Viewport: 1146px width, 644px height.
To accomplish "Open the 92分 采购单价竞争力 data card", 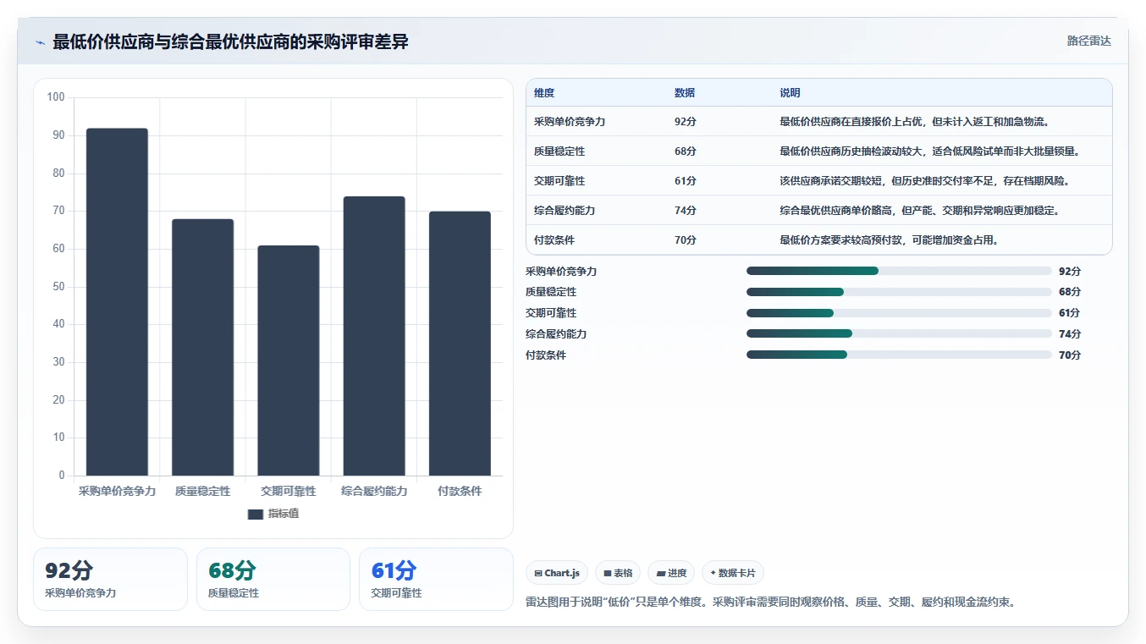I will [x=110, y=579].
